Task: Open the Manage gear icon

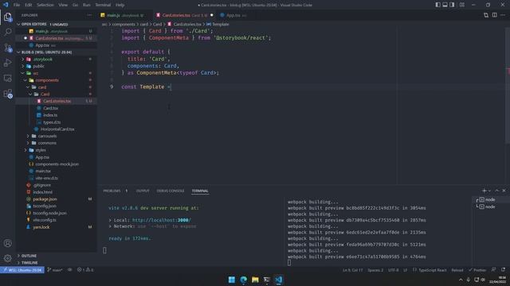Action: coord(7,258)
